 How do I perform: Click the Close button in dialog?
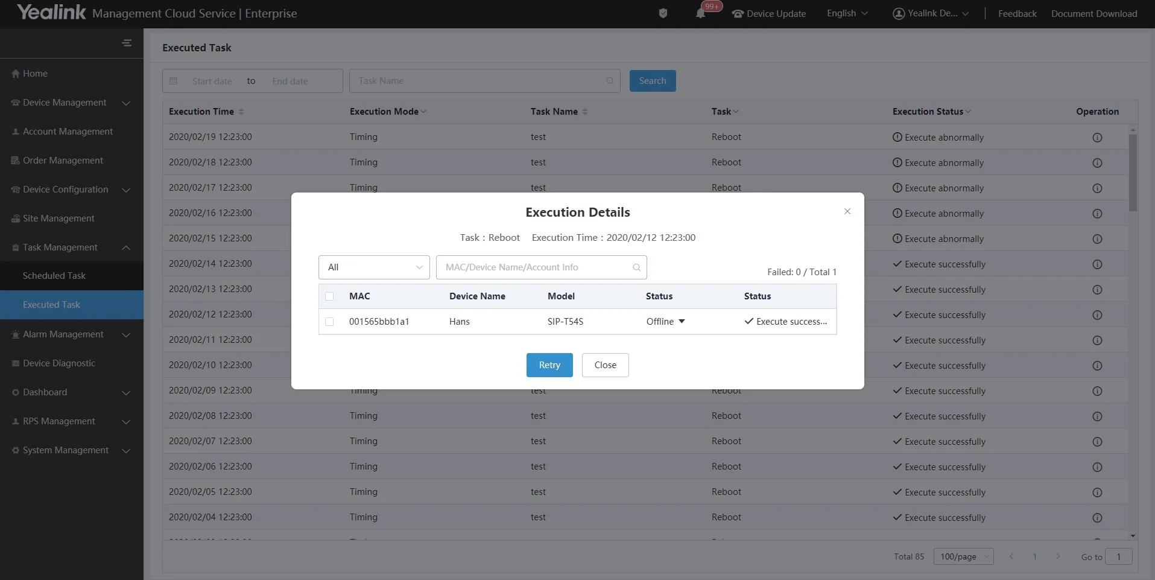coord(605,365)
